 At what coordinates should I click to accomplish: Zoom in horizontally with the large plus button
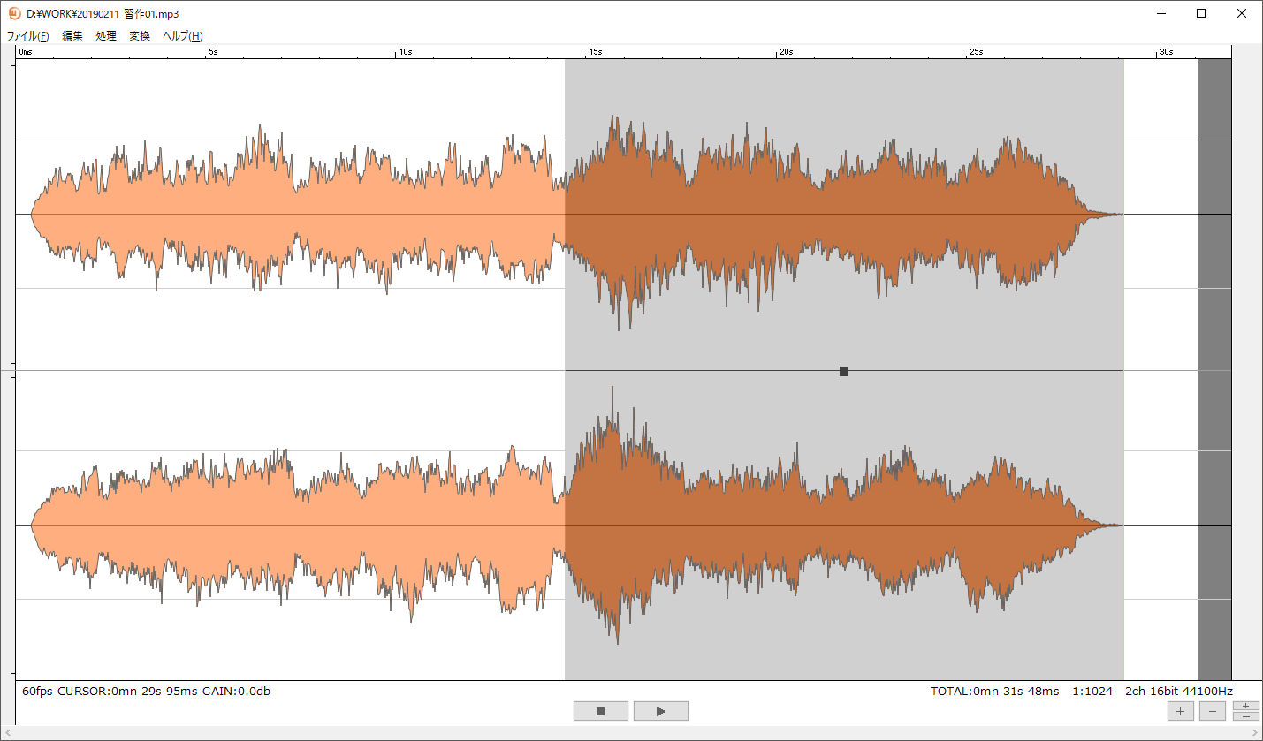click(x=1180, y=711)
